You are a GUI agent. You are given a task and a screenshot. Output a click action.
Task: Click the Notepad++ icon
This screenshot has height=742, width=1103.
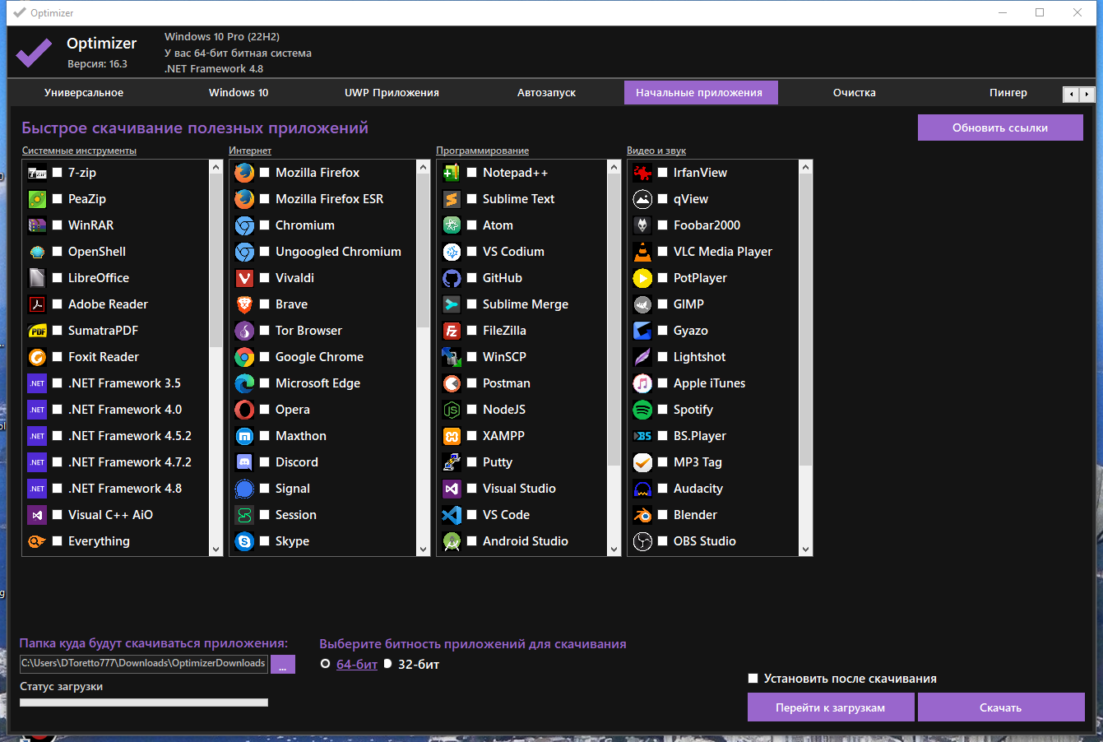click(452, 173)
